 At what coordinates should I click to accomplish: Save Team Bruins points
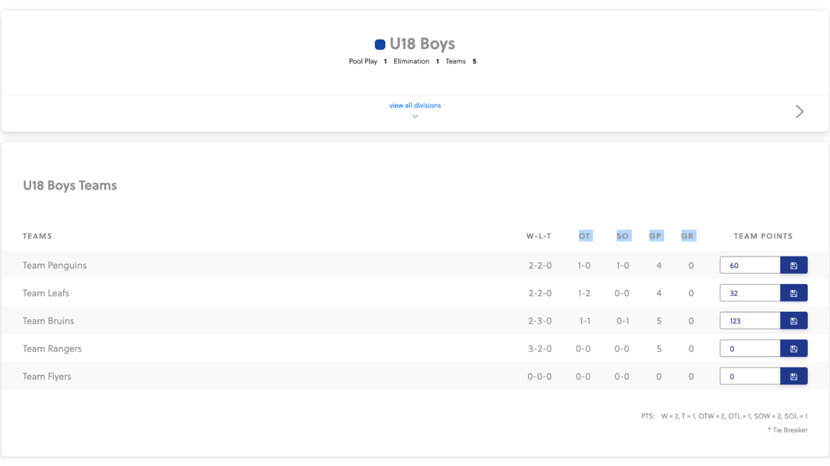click(794, 321)
